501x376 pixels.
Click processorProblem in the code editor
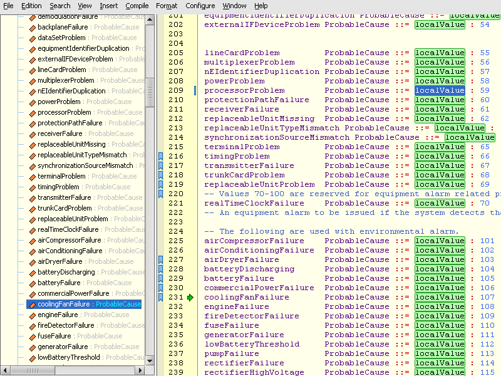[x=244, y=90]
